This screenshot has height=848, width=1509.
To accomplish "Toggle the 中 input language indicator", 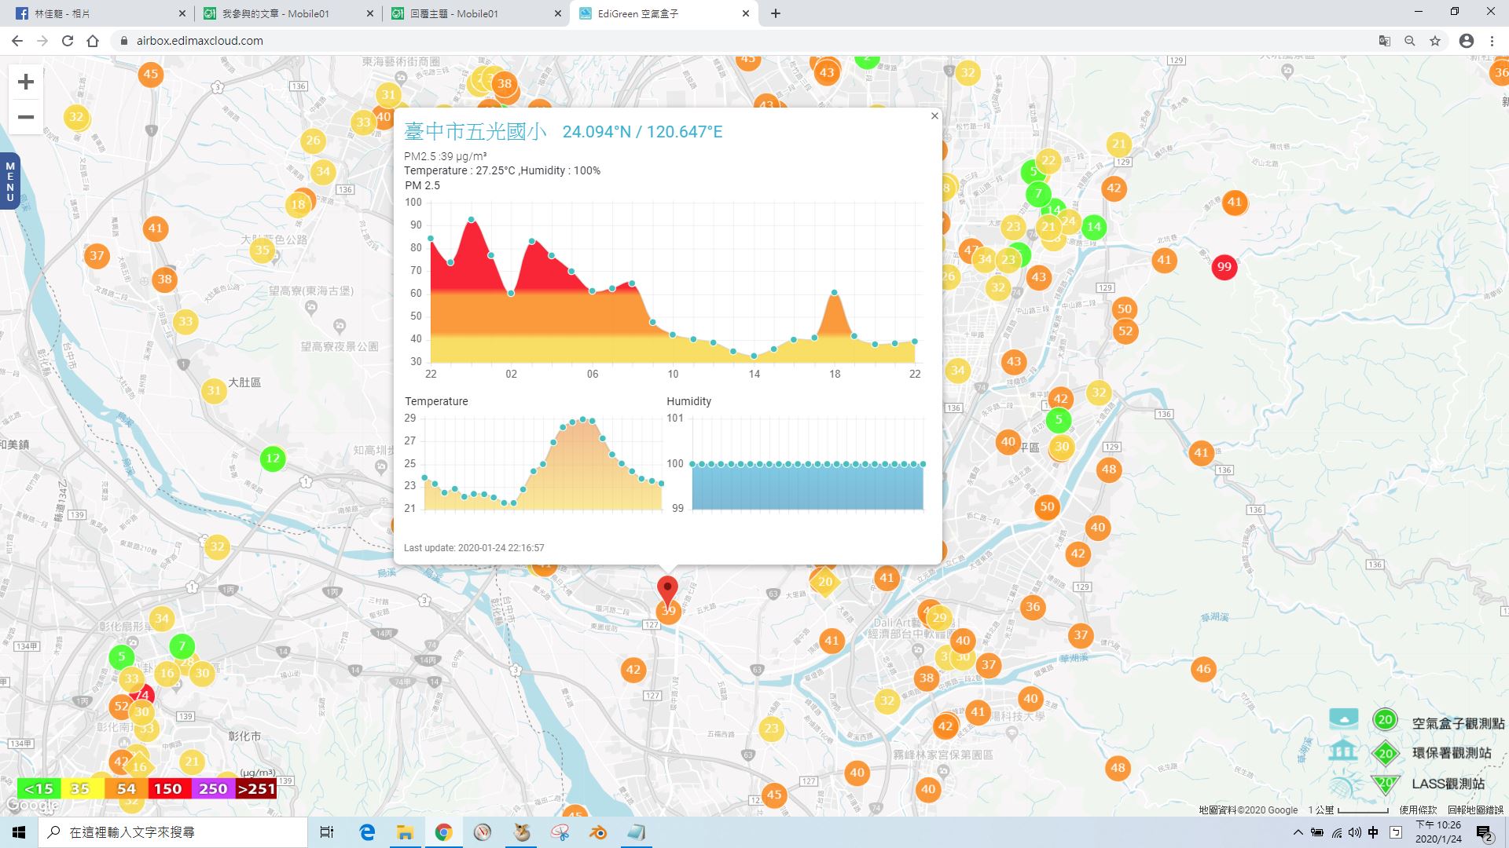I will tap(1373, 832).
